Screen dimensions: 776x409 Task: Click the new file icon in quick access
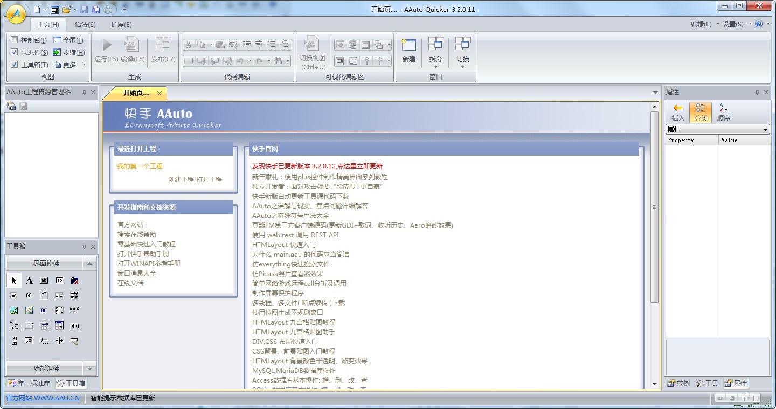tap(37, 10)
